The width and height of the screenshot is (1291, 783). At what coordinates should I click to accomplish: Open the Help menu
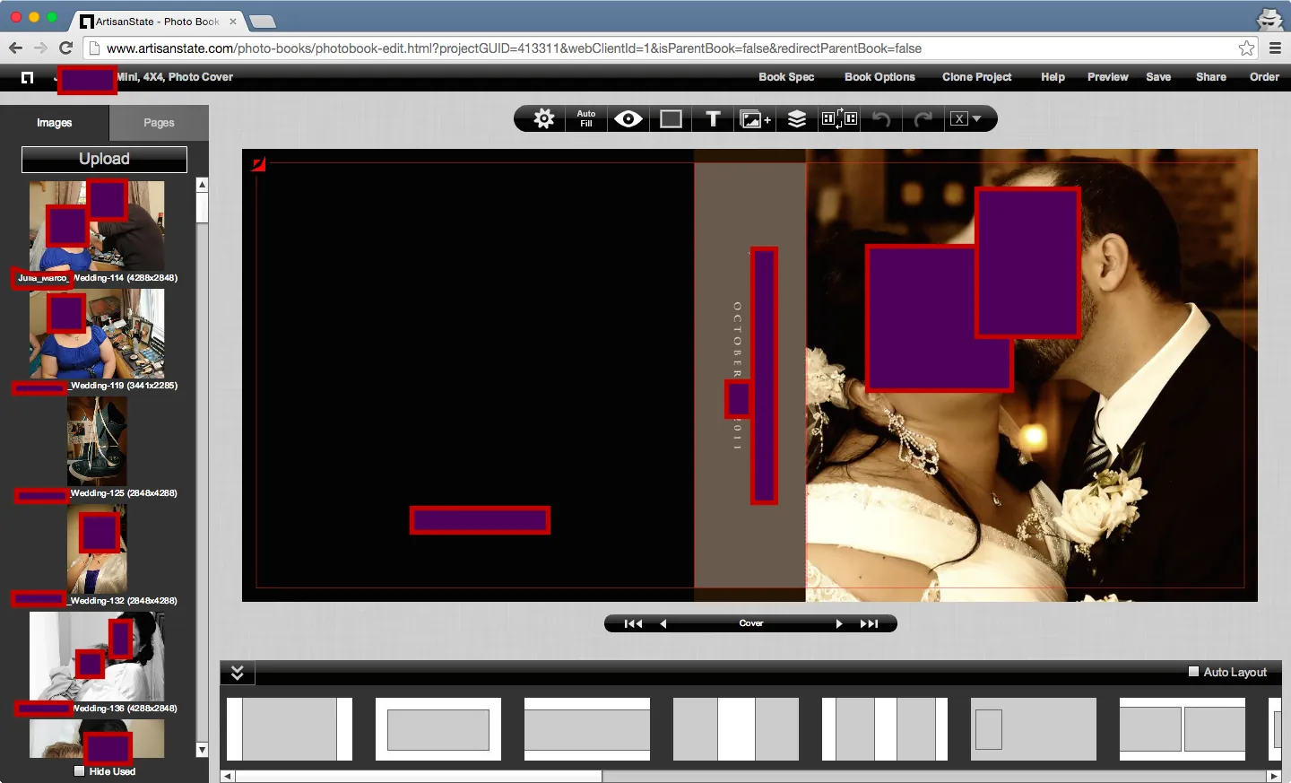click(x=1053, y=77)
